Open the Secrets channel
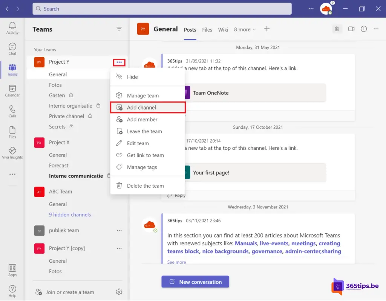Image resolution: width=386 pixels, height=301 pixels. 57,127
